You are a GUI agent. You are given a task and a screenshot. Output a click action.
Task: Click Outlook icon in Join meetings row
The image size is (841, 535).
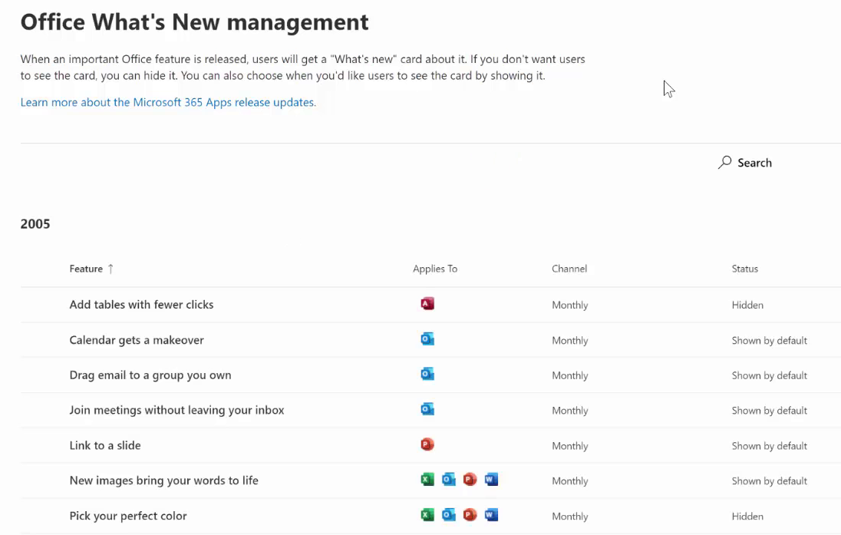[x=427, y=409]
